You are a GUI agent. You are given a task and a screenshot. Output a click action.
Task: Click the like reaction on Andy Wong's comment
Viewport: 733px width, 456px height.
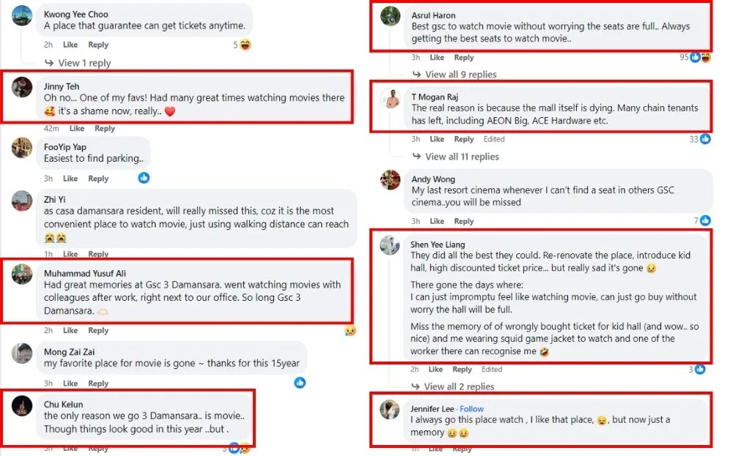[x=705, y=220]
